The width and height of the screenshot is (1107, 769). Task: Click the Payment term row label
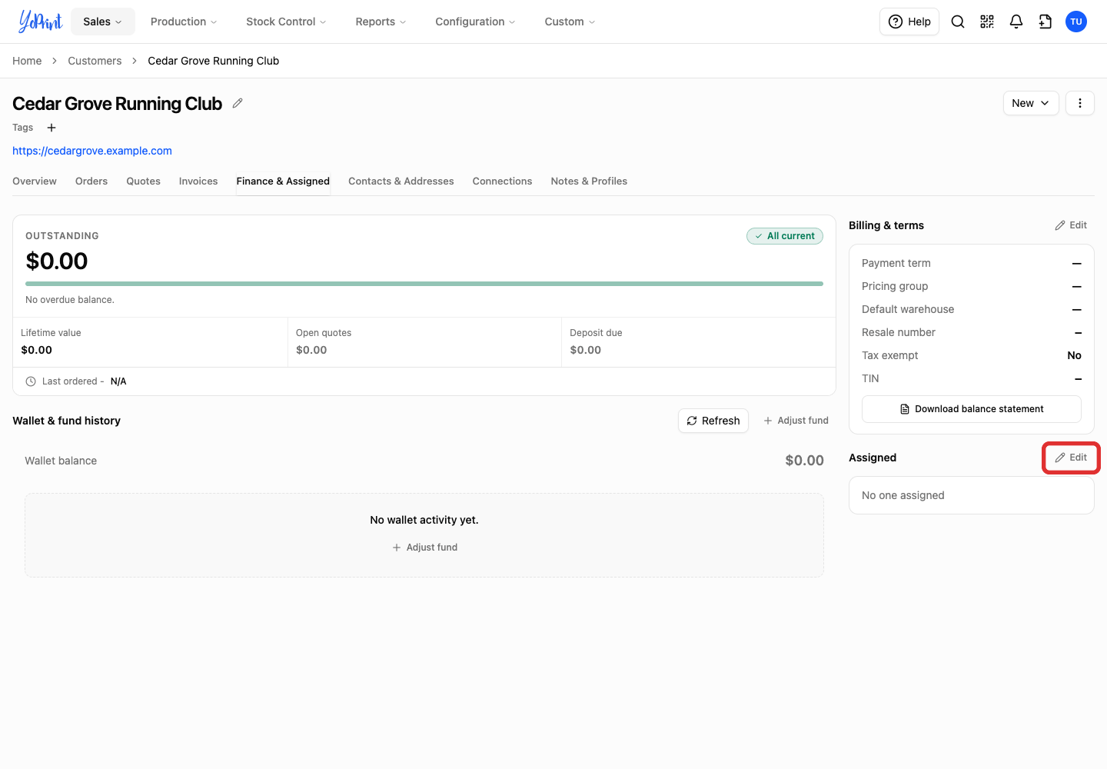click(x=896, y=263)
